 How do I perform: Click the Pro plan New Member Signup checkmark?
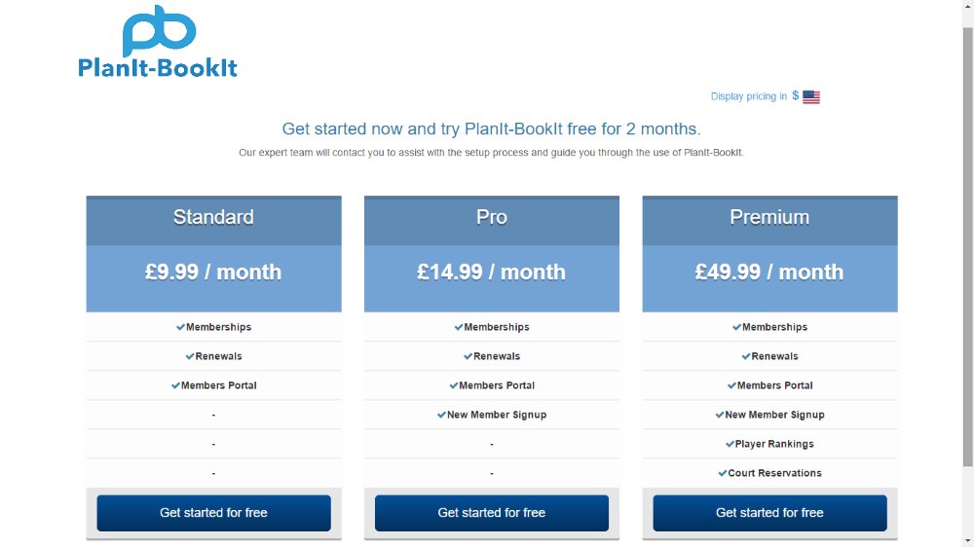[441, 414]
